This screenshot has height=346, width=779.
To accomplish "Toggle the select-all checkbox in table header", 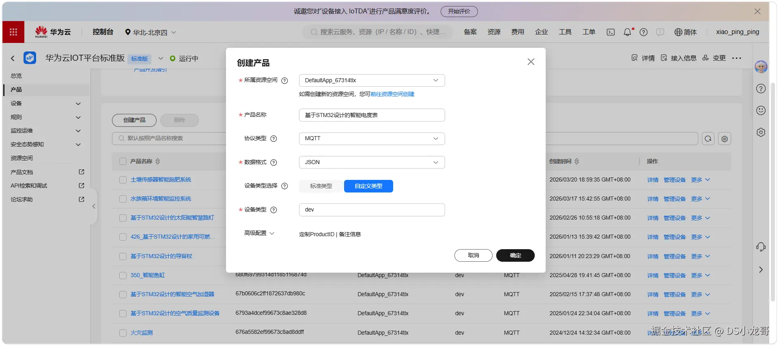I will point(123,161).
